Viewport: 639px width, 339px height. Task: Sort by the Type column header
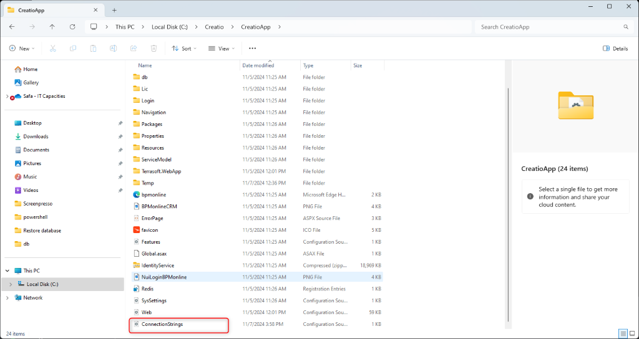[x=308, y=65]
